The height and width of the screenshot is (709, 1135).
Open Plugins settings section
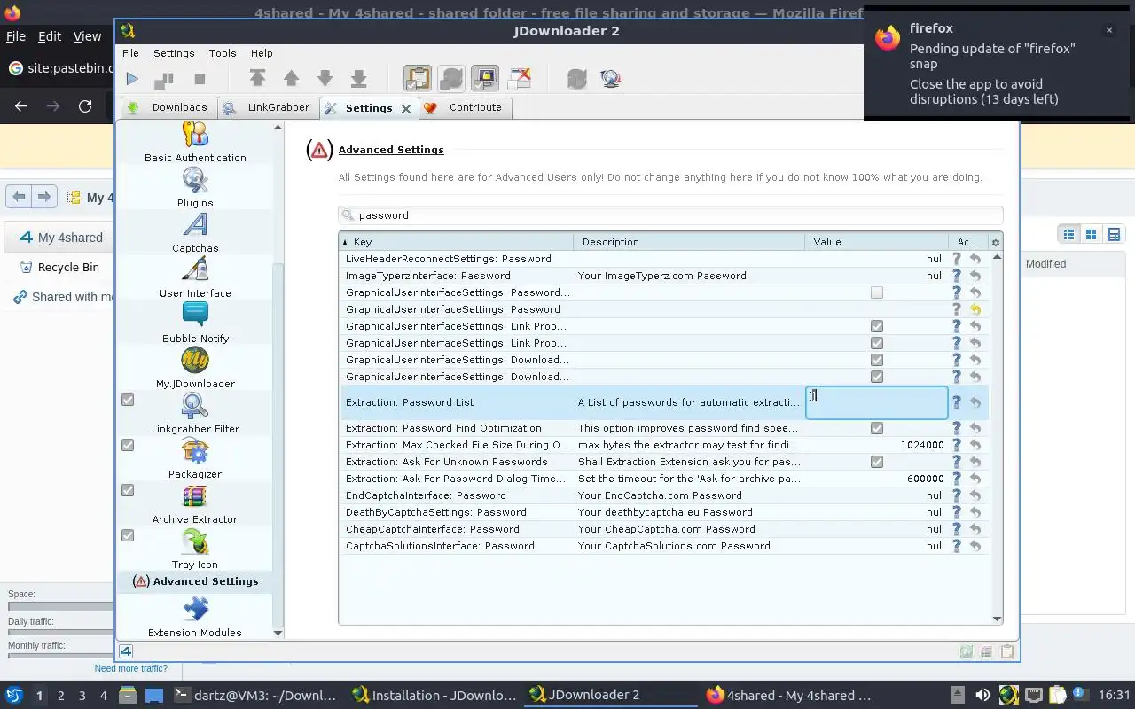click(x=195, y=188)
